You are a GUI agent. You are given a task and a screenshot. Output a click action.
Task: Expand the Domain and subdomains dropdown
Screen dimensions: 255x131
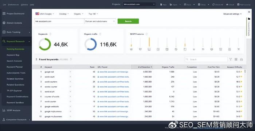coord(100,21)
